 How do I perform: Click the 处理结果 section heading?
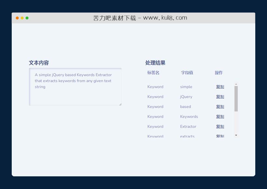click(x=155, y=63)
